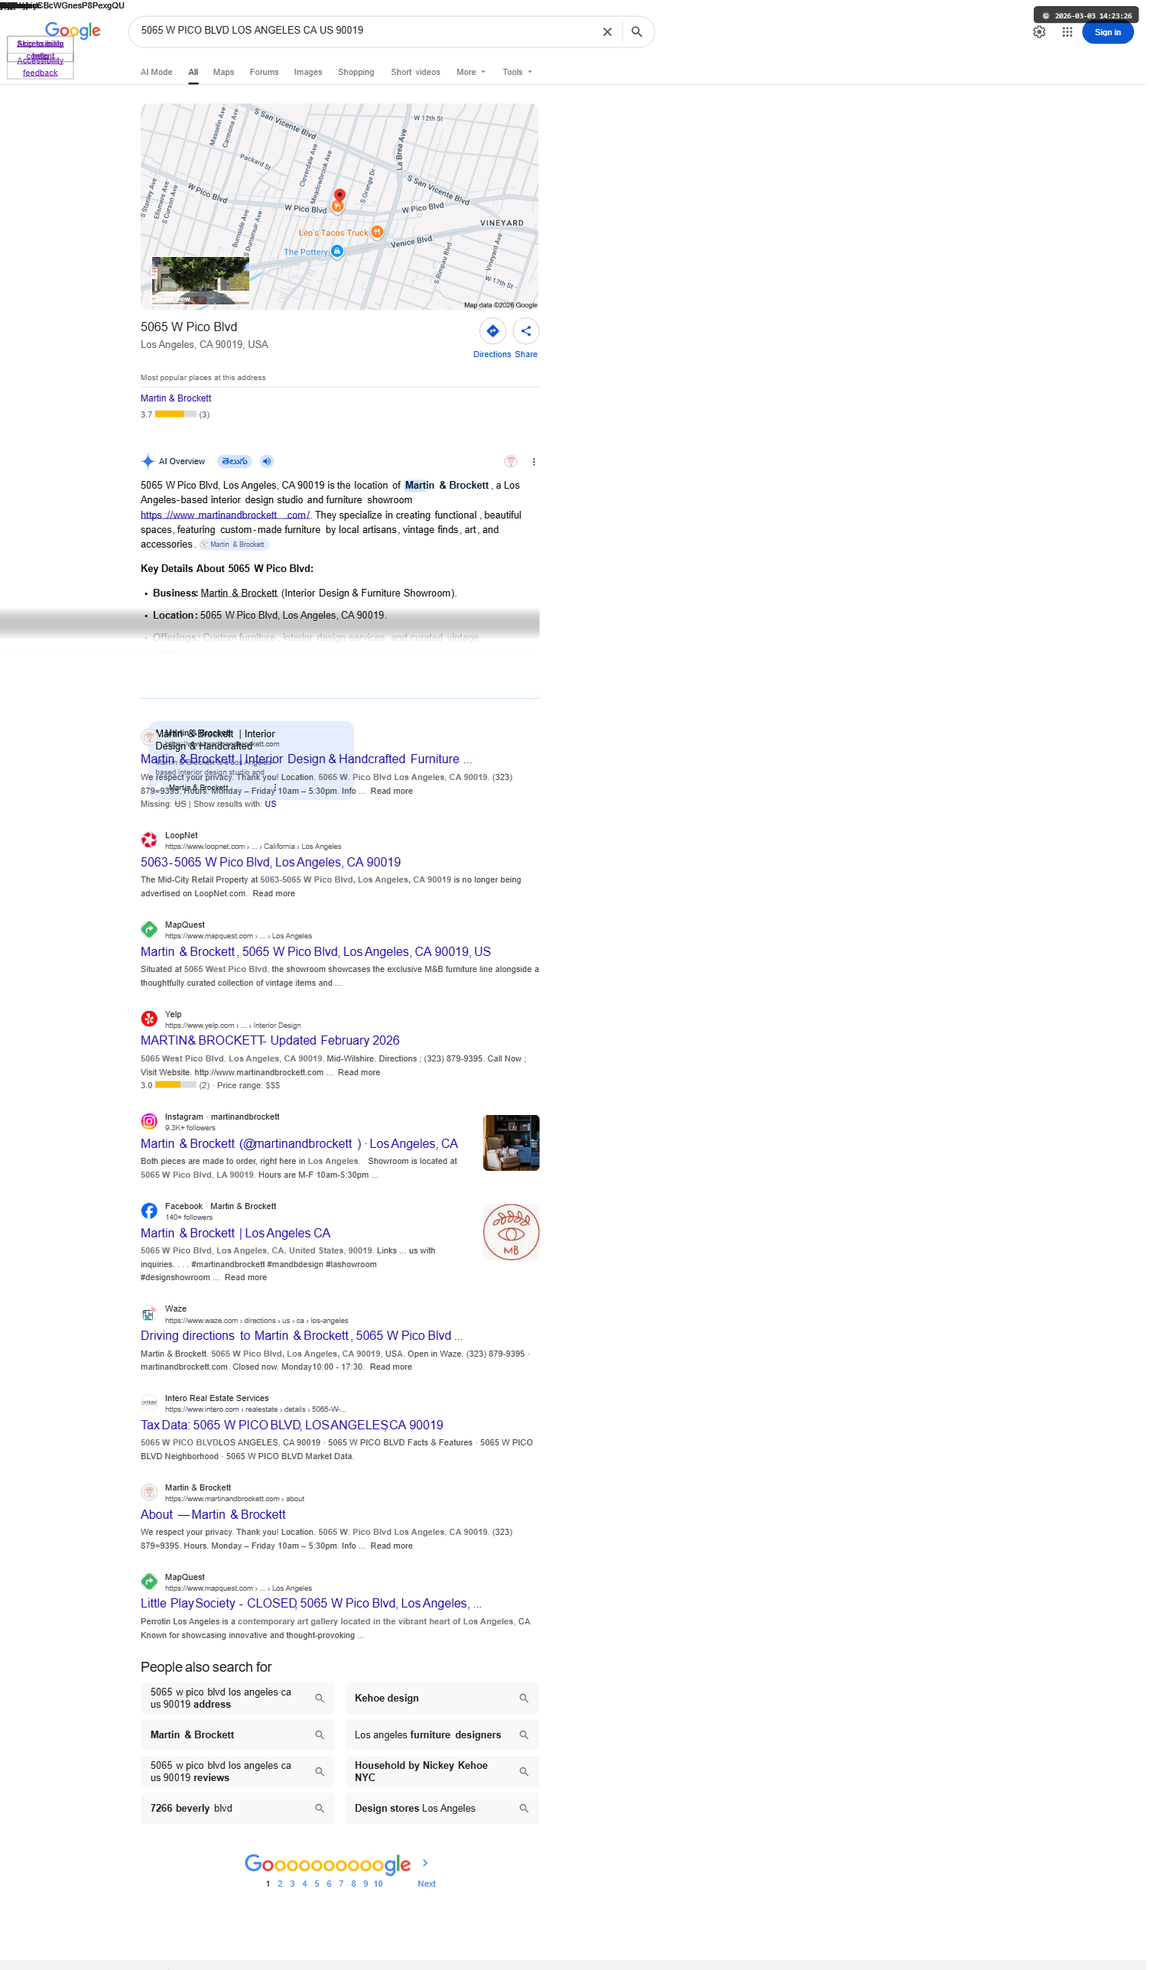Click search icon beside Los angeles furniture designers

[x=529, y=1754]
